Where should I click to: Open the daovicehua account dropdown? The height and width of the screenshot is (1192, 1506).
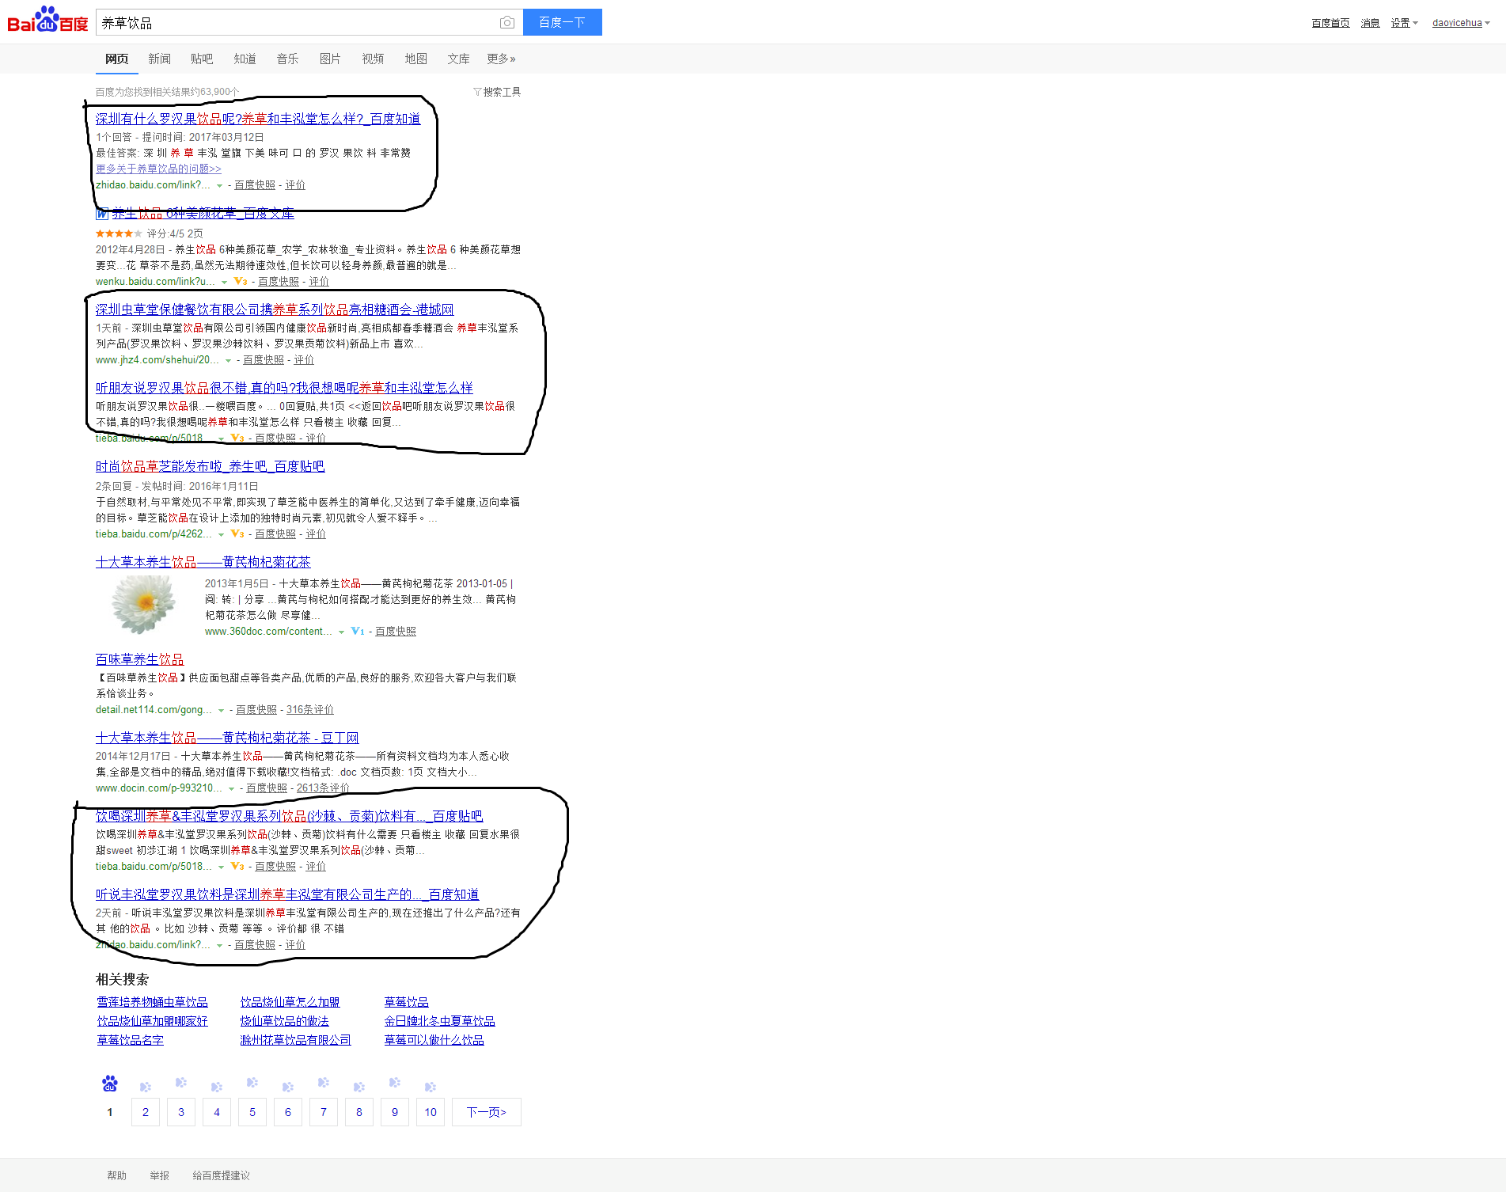(x=1461, y=23)
